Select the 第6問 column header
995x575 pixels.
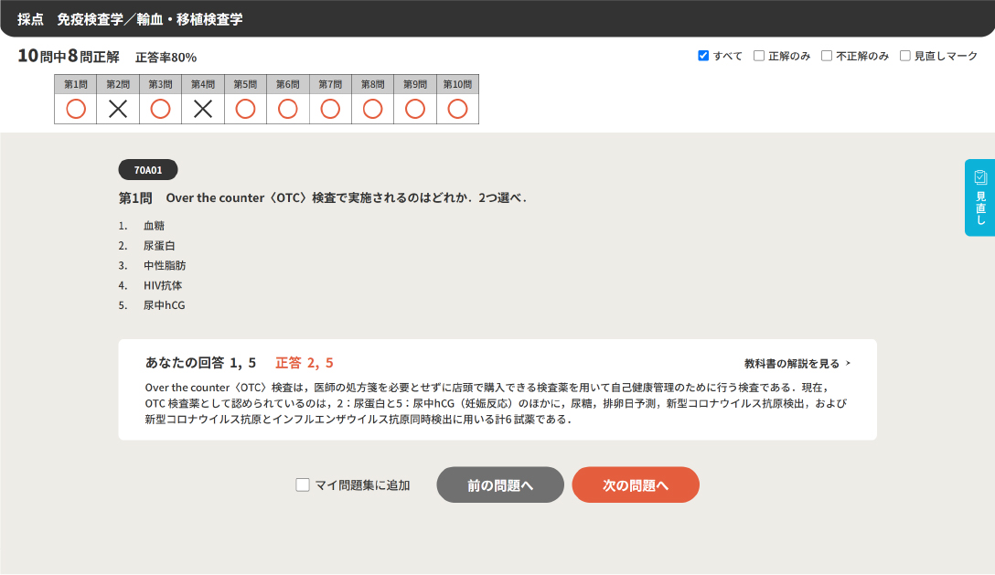[x=287, y=84]
